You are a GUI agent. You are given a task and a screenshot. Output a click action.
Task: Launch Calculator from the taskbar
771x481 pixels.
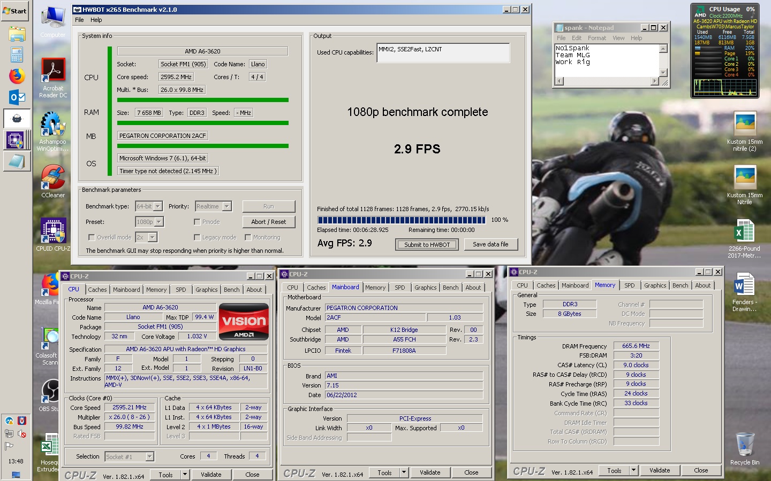pos(17,55)
